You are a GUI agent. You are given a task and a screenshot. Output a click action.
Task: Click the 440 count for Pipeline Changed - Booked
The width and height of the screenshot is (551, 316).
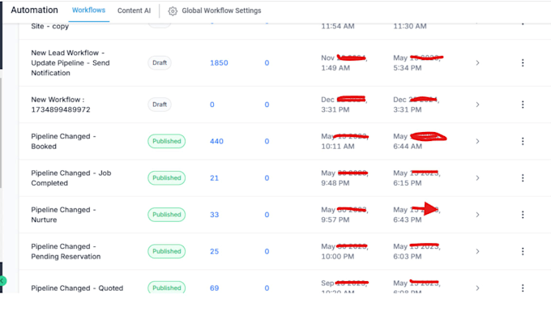click(x=216, y=141)
